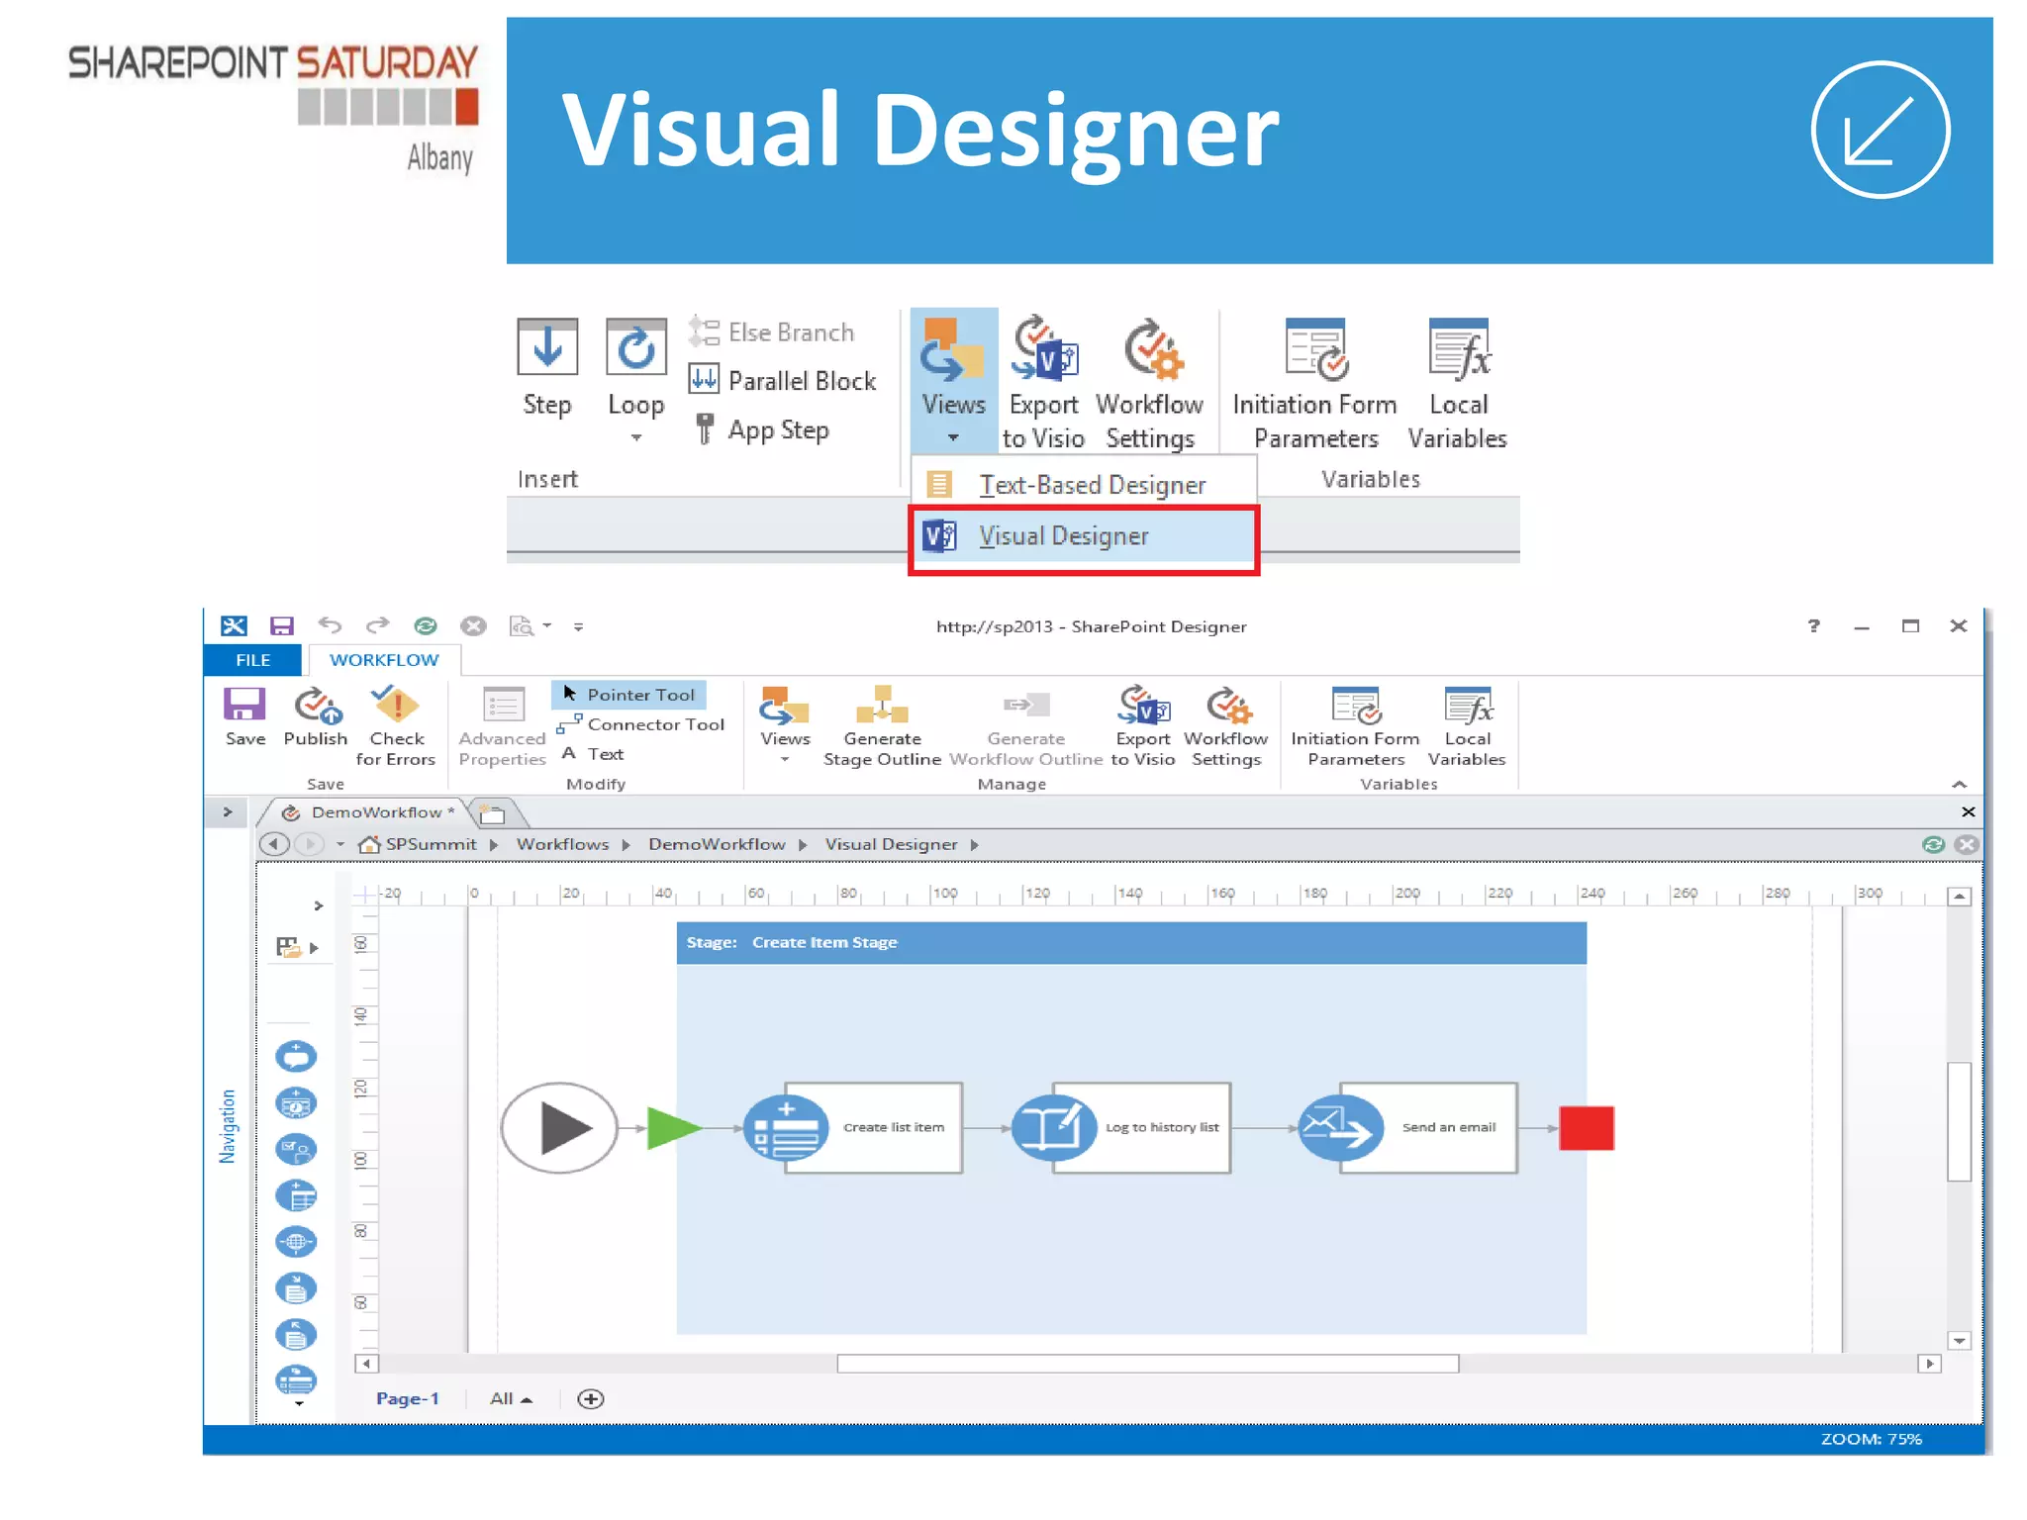
Task: Choose Text-Based Designer from Views menu
Action: coord(1084,485)
